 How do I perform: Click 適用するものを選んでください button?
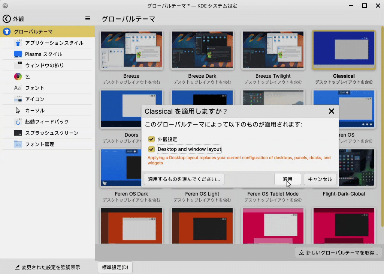pos(184,179)
